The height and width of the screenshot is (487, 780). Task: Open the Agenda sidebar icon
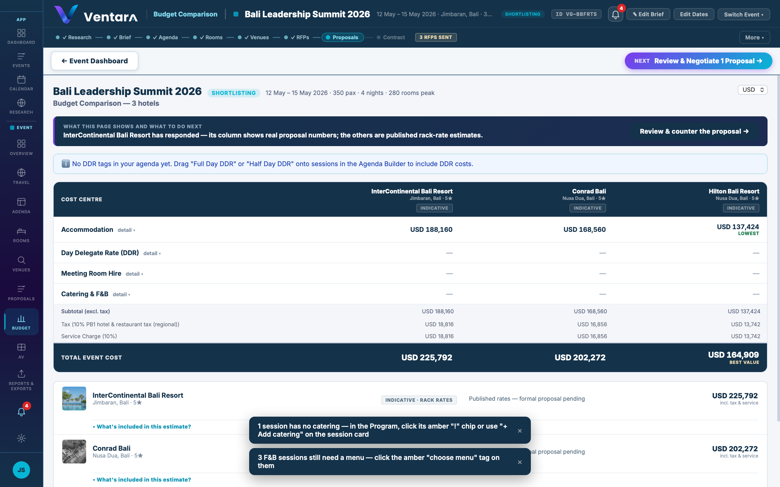click(21, 206)
